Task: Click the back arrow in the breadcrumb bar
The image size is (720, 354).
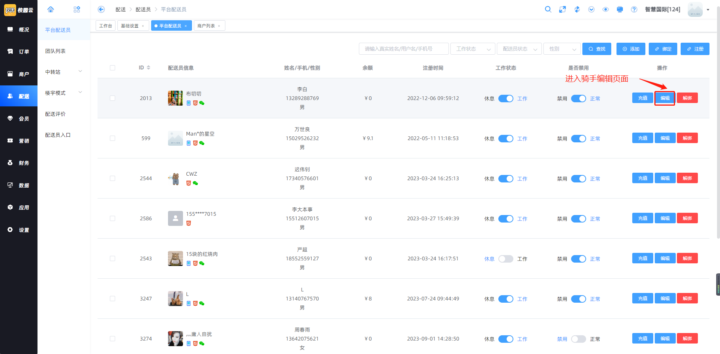Action: (x=101, y=9)
